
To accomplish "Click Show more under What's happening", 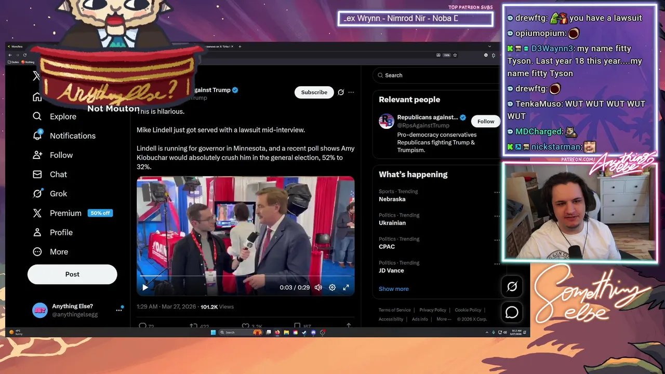I will (393, 289).
